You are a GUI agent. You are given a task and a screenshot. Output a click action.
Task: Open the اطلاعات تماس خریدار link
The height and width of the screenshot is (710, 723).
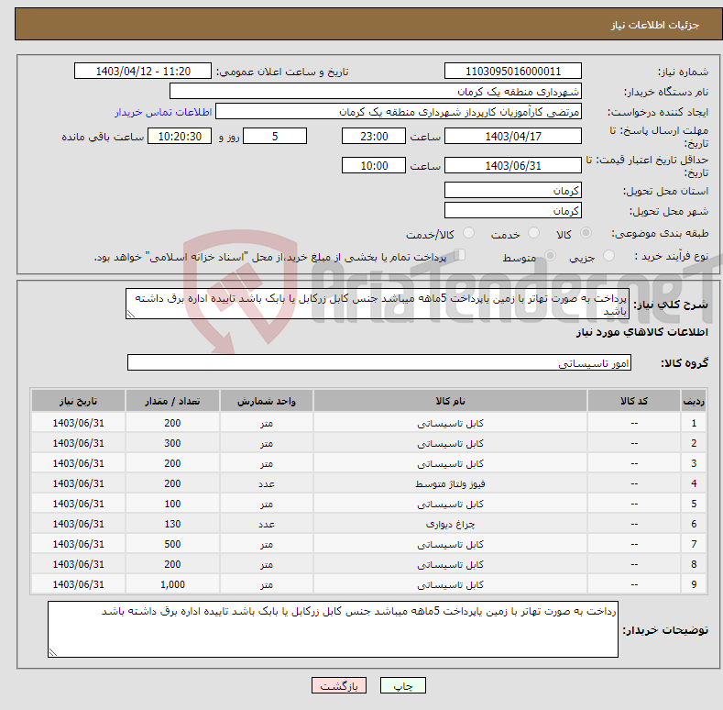(163, 112)
